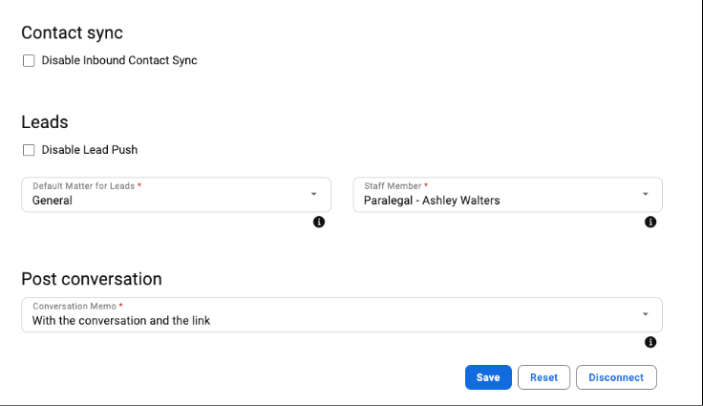Viewport: 703px width, 406px height.
Task: Click the info icon below Staff Member field
Action: click(x=650, y=222)
